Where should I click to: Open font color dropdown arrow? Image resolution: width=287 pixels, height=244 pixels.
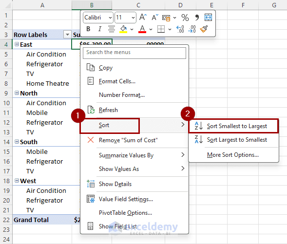pos(151,29)
